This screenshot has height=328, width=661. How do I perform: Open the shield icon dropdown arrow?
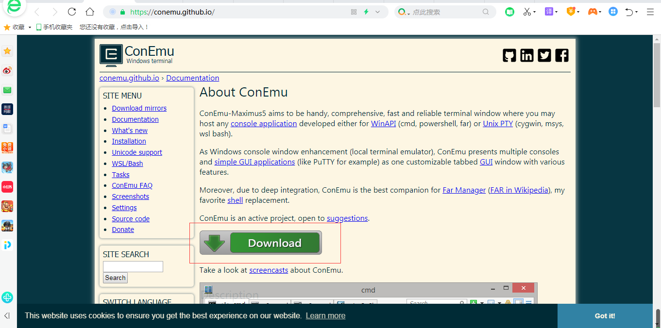tap(578, 12)
